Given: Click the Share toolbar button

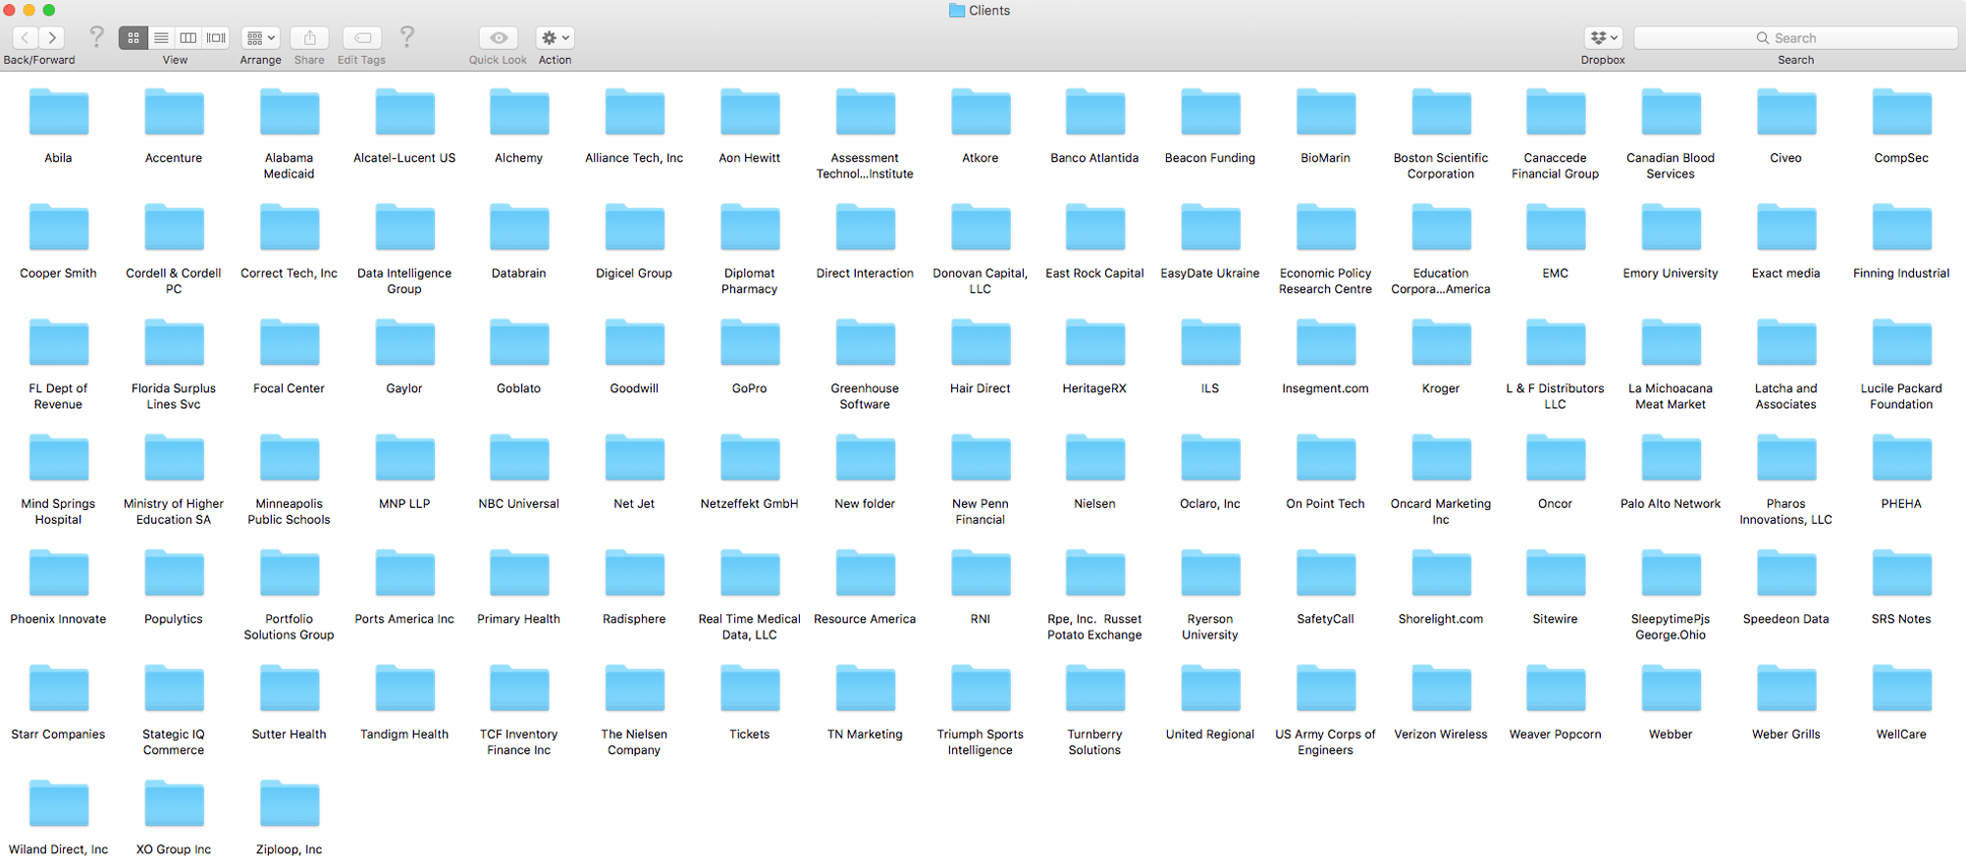Looking at the screenshot, I should coord(310,37).
